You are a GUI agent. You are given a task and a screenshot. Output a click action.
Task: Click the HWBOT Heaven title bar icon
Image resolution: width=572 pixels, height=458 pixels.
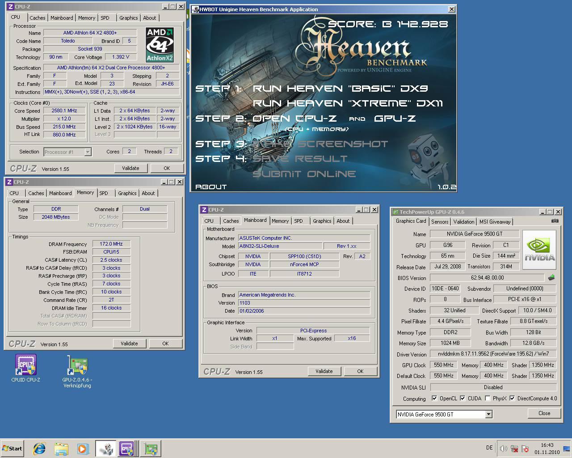pyautogui.click(x=195, y=9)
